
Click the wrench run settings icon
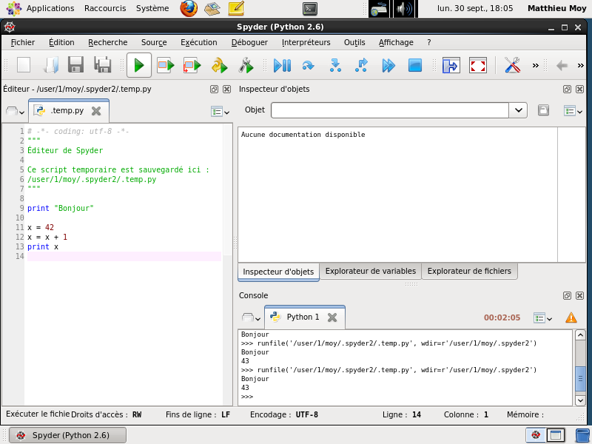coord(246,65)
